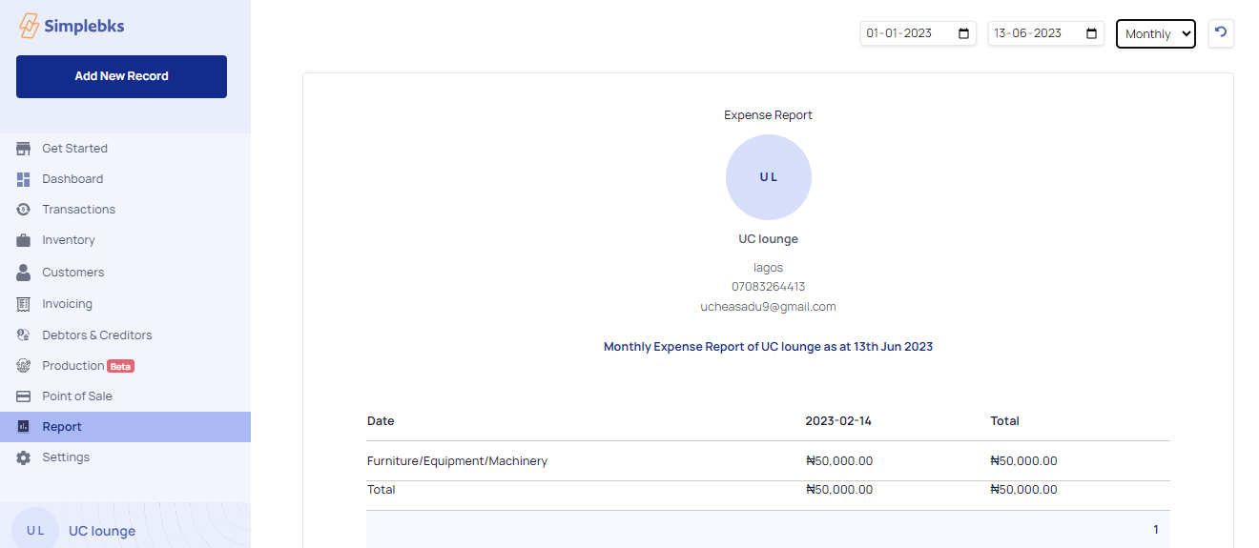Image resolution: width=1259 pixels, height=548 pixels.
Task: Click the Point of Sale card icon
Action: (x=24, y=396)
